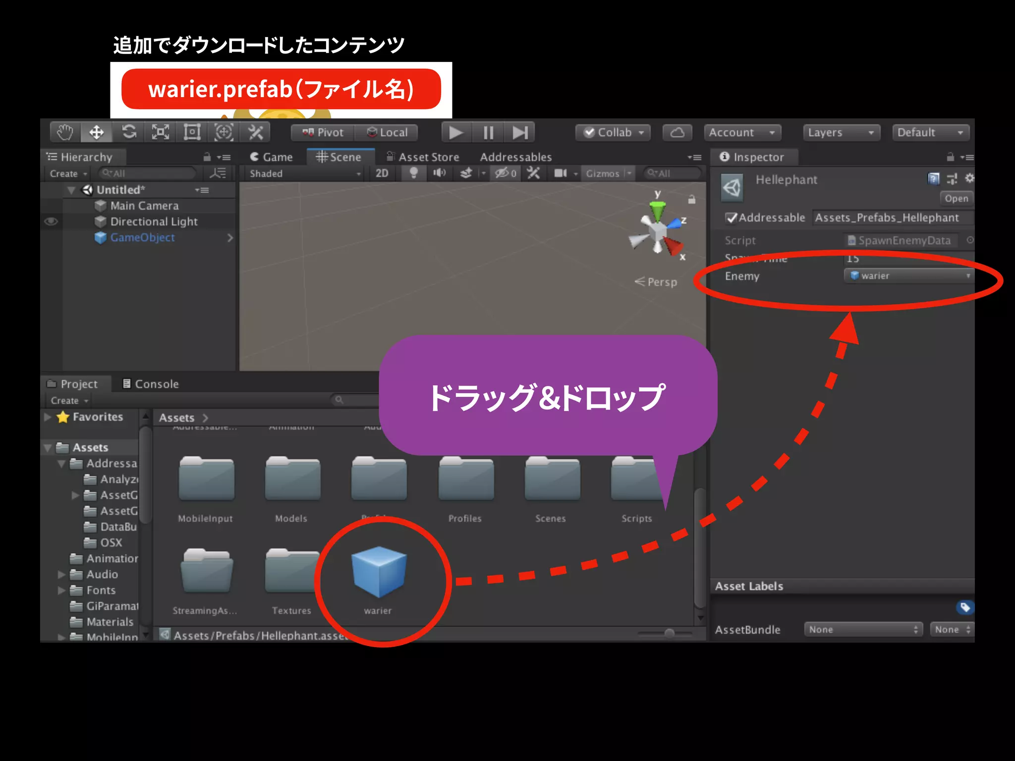Select GameObject in Hierarchy
This screenshot has height=761, width=1015.
point(143,237)
